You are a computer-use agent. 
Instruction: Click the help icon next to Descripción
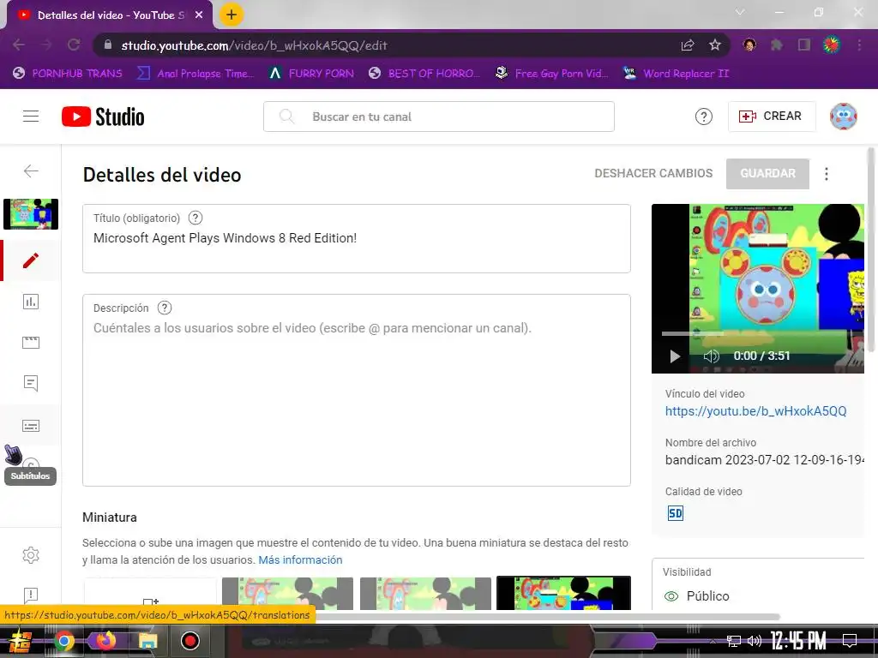(x=164, y=308)
